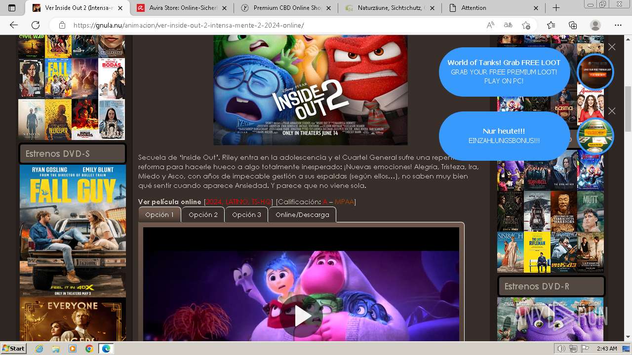The image size is (632, 355).
Task: Close the Attention tab
Action: [x=536, y=8]
